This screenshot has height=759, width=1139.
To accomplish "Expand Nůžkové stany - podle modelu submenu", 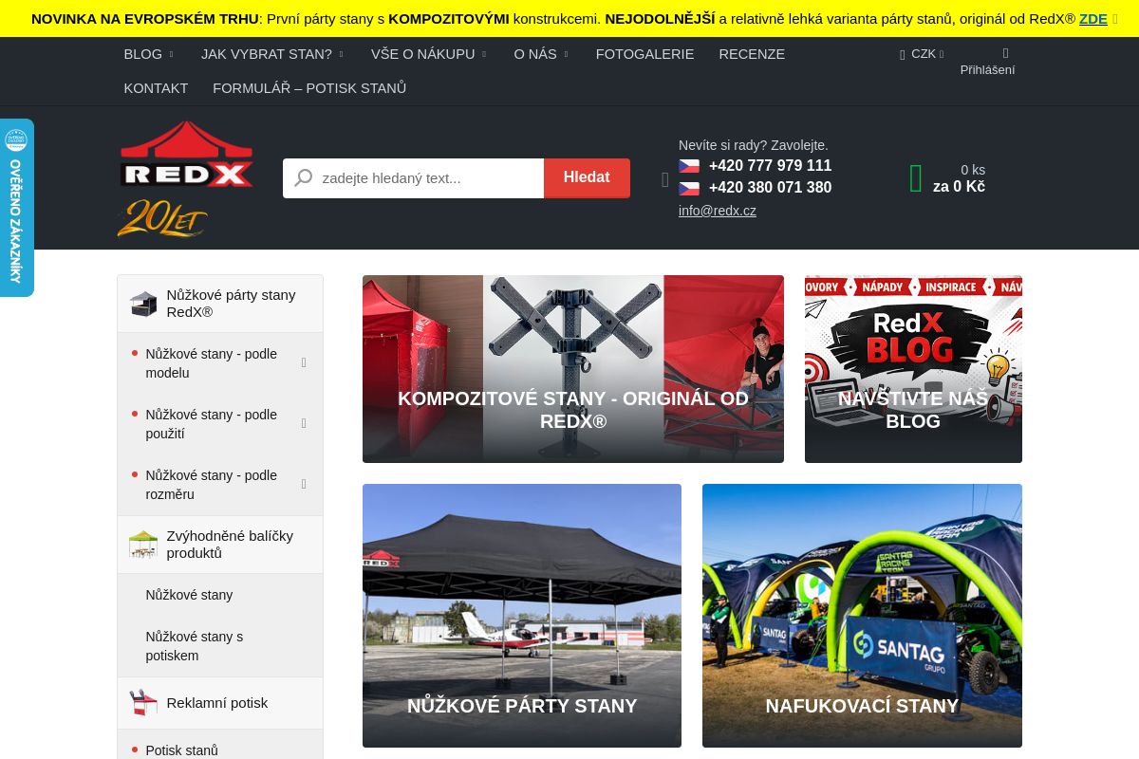I will pyautogui.click(x=304, y=362).
